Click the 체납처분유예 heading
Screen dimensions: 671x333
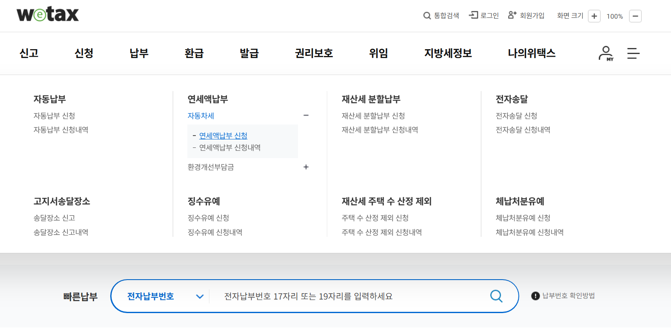520,201
